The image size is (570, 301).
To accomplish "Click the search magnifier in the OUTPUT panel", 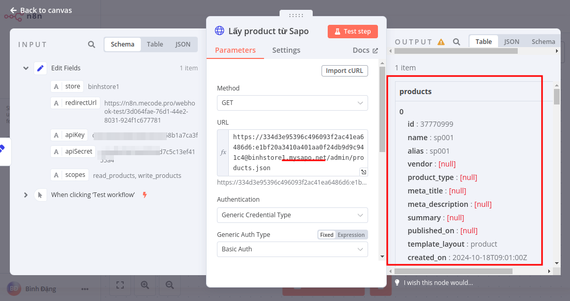I will click(x=457, y=41).
